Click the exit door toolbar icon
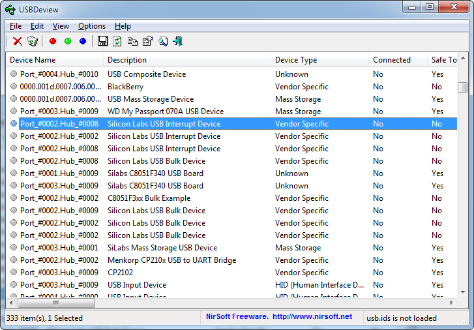The image size is (474, 330). pyautogui.click(x=177, y=42)
